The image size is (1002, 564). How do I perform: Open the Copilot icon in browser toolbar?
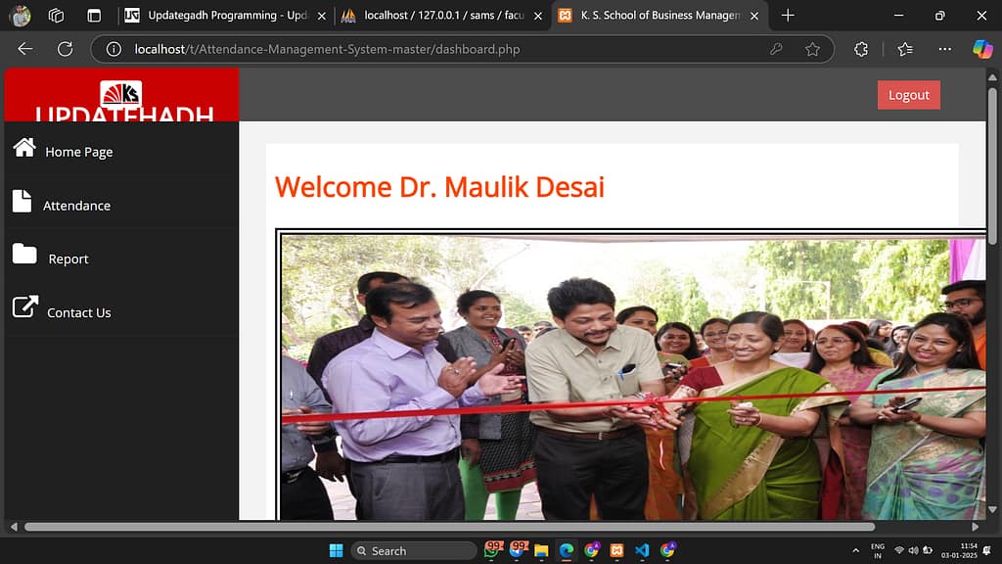(981, 49)
